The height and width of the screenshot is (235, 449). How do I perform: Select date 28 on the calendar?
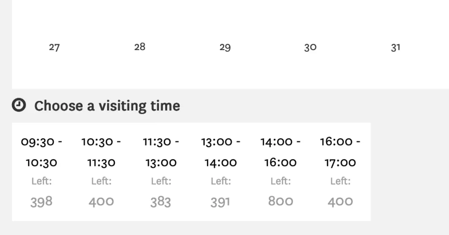[140, 47]
